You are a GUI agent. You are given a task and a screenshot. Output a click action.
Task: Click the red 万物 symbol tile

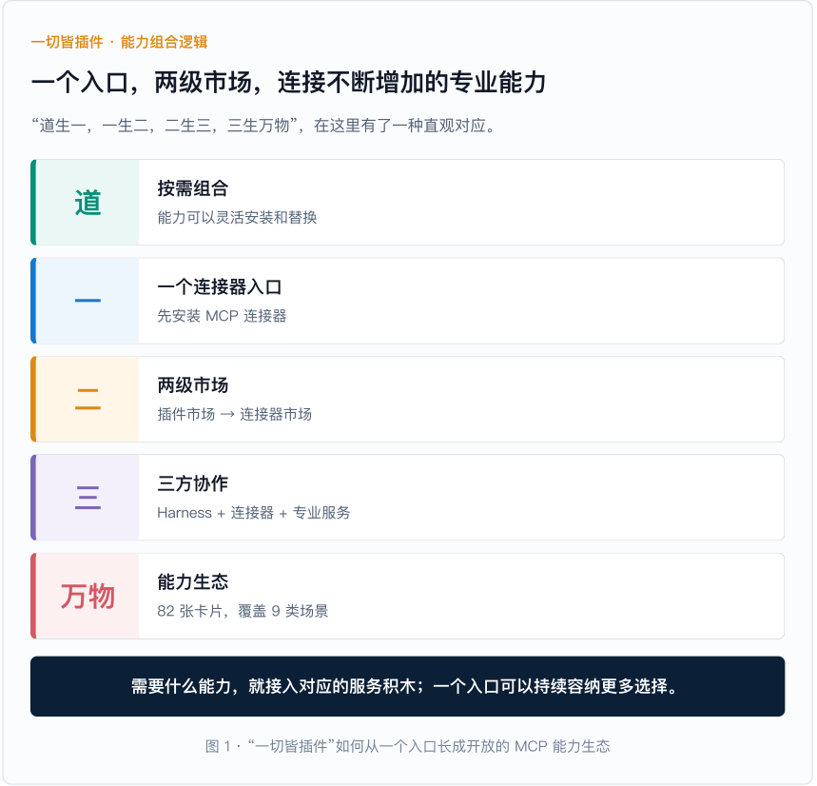tap(87, 596)
